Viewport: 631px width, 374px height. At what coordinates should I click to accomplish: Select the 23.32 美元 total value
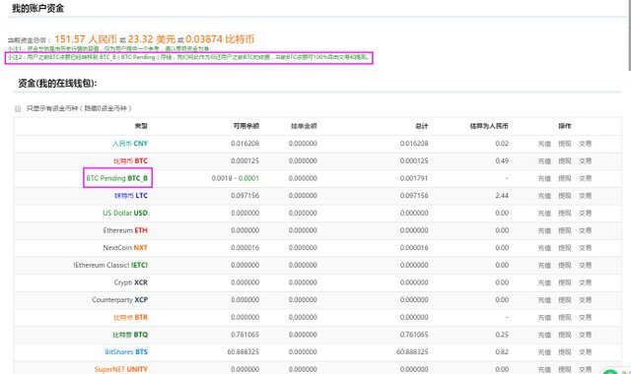152,39
